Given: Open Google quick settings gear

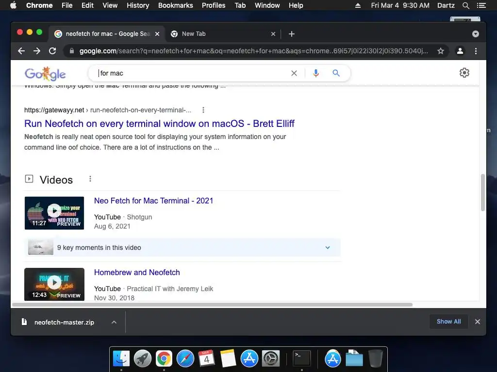Looking at the screenshot, I should pos(464,73).
